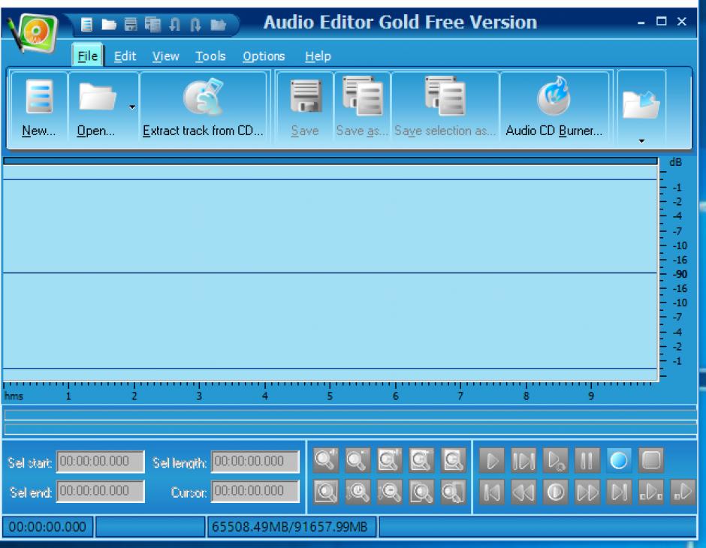Image resolution: width=706 pixels, height=548 pixels.
Task: Click quick-access Redo icon in title bar
Action: (195, 24)
